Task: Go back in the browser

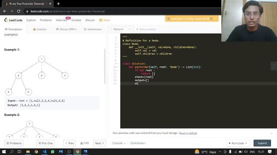Action: (5, 11)
